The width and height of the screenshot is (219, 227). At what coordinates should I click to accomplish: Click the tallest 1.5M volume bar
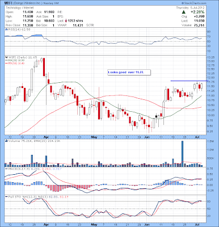[x=183, y=154]
